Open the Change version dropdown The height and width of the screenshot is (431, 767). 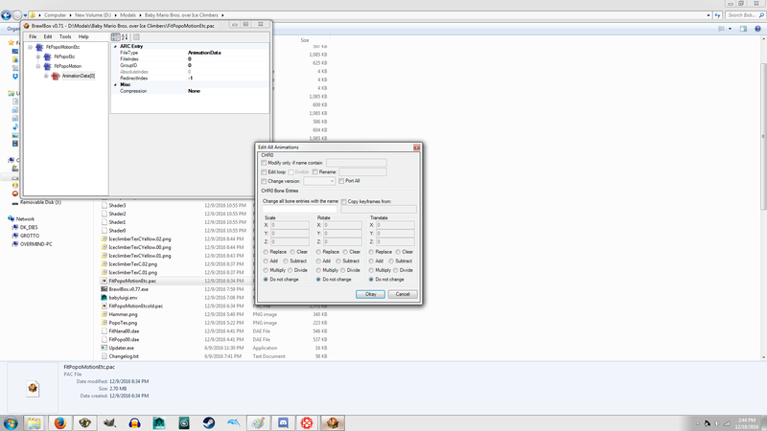coord(319,181)
